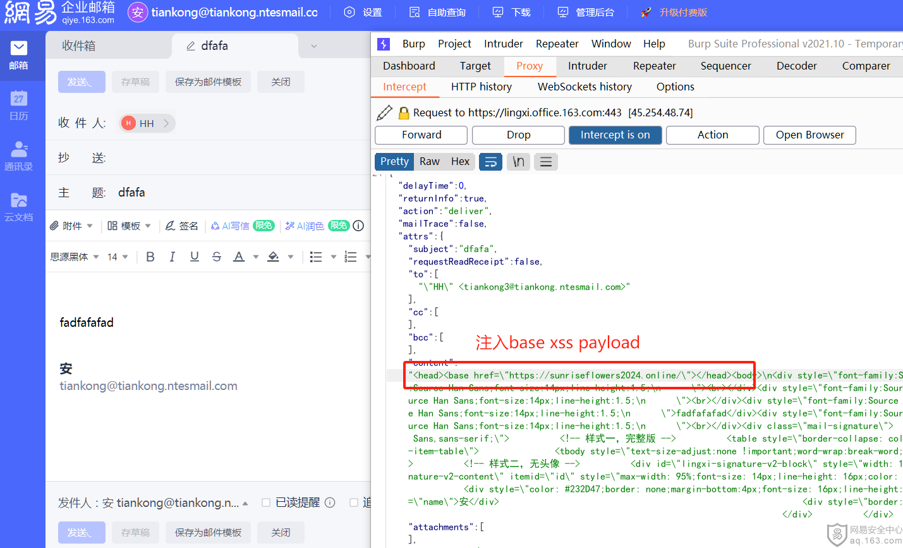Viewport: 903px width, 548px height.
Task: Open the font size 14 dropdown
Action: (118, 257)
